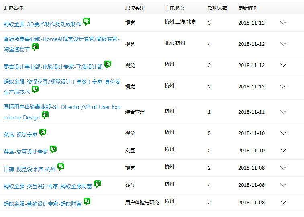The height and width of the screenshot is (217, 304).
Task: Open the 菜鸟-视觉专家 job link
Action: click(20, 135)
